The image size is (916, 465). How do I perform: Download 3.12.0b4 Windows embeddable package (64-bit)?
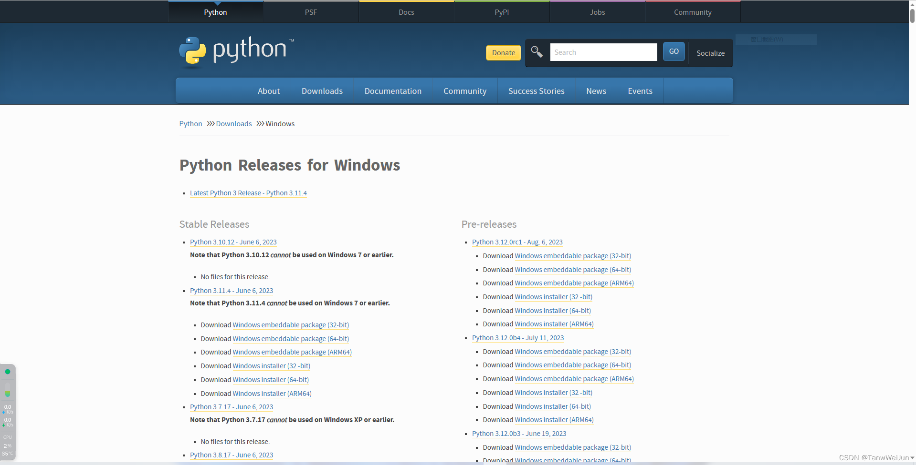click(573, 365)
